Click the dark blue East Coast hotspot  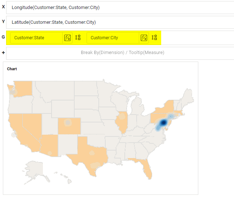pyautogui.click(x=163, y=123)
